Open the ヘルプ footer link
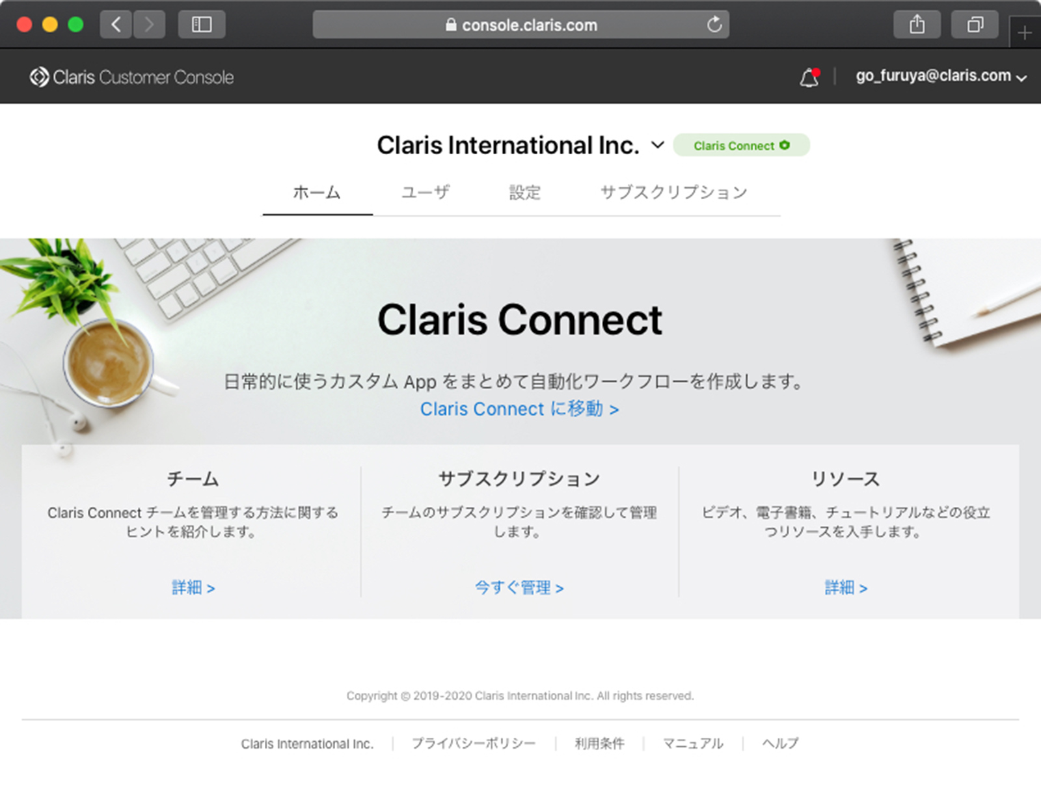This screenshot has height=810, width=1041. pos(779,743)
